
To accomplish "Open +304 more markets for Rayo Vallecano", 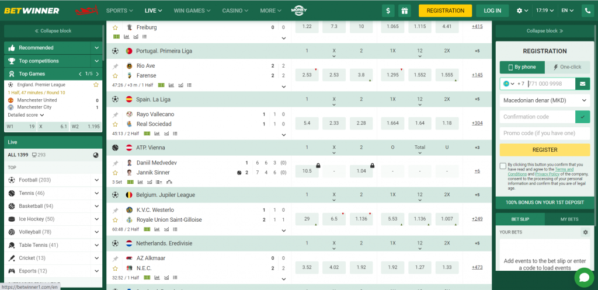I will tap(477, 123).
